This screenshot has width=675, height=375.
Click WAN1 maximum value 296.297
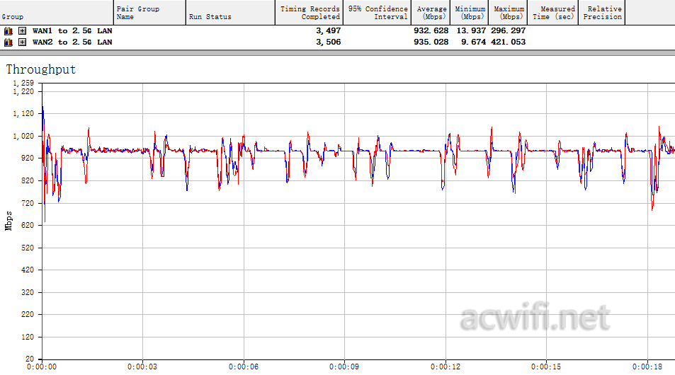click(508, 31)
